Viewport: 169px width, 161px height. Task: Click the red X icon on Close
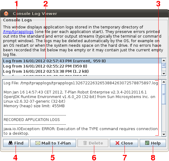pyautogui.click(x=117, y=143)
